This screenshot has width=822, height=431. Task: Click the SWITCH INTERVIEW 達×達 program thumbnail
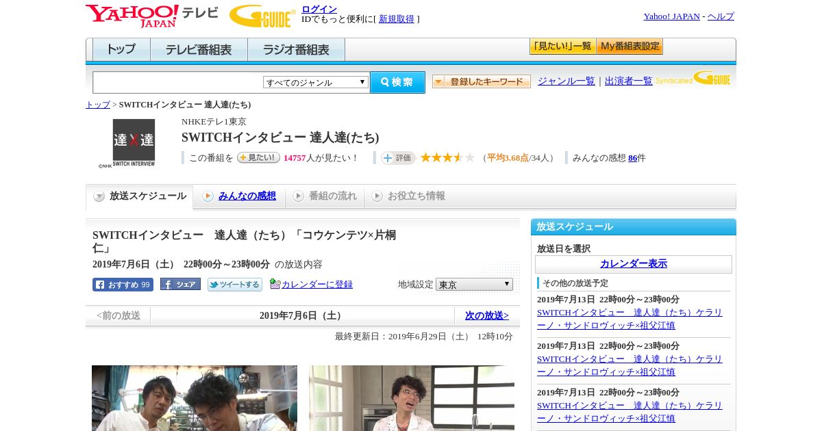tap(133, 143)
